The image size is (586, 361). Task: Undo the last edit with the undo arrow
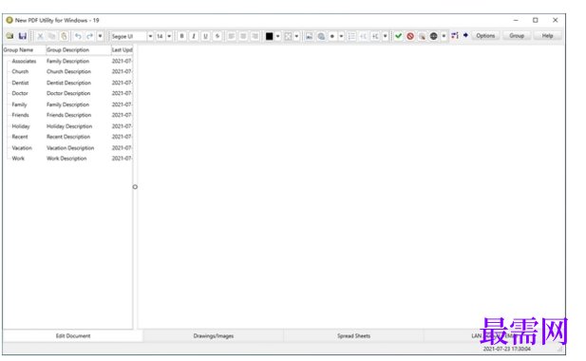[78, 36]
